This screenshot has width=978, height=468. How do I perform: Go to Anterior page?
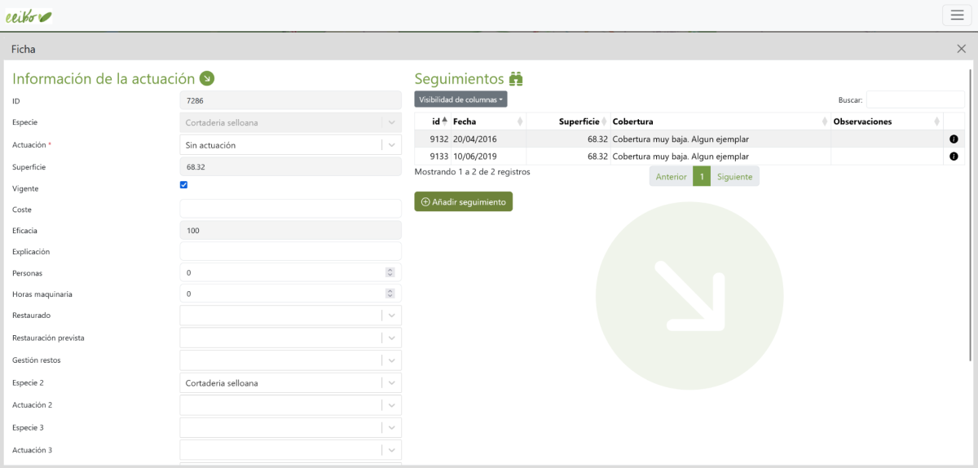tap(671, 176)
